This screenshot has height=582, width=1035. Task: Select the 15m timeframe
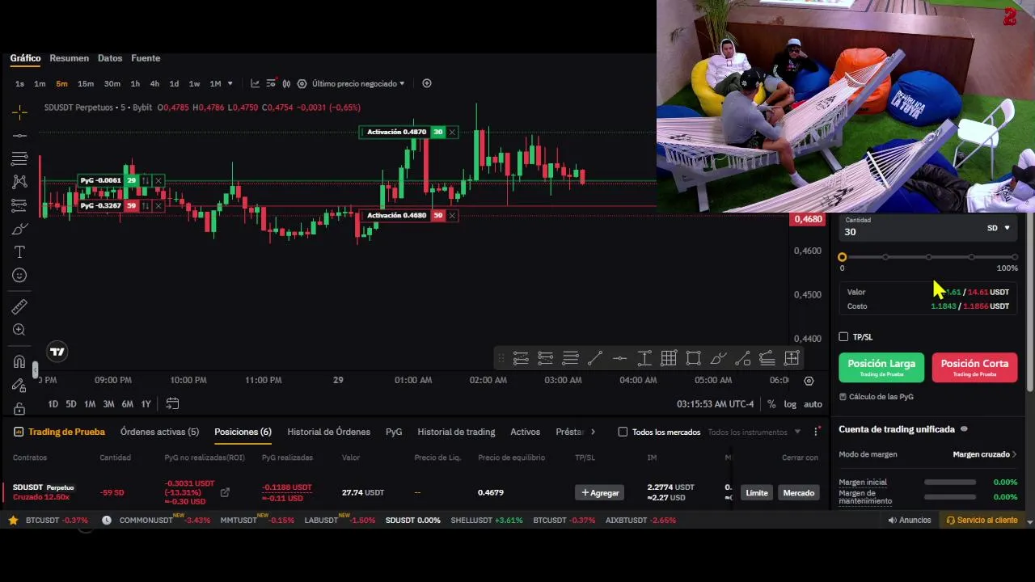[x=85, y=83]
